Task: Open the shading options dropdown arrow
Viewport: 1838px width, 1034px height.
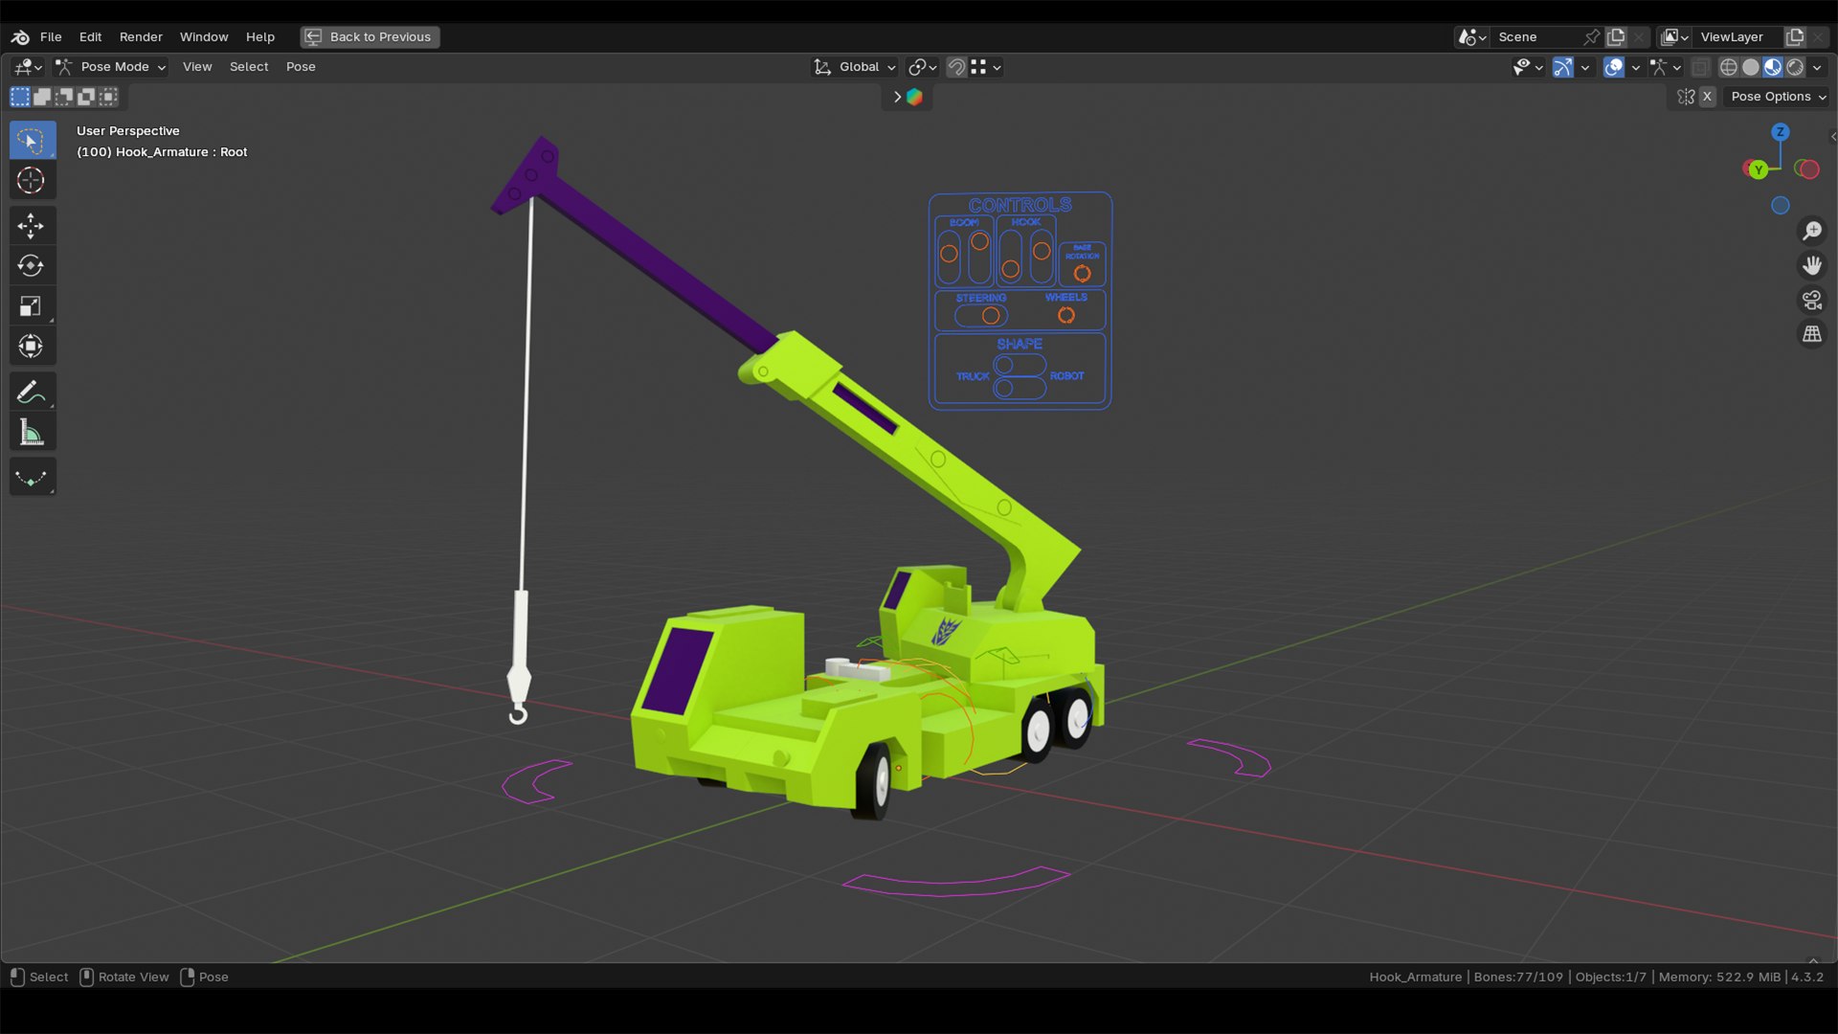Action: (x=1817, y=67)
